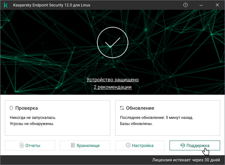This screenshot has height=165, width=225.
Task: Click 'Лицензия истекает через 30 дней' status text
Action: (186, 160)
